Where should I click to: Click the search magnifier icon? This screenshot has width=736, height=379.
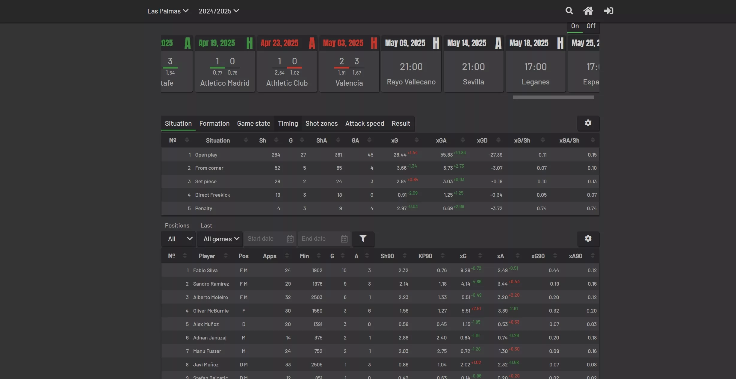pos(569,11)
